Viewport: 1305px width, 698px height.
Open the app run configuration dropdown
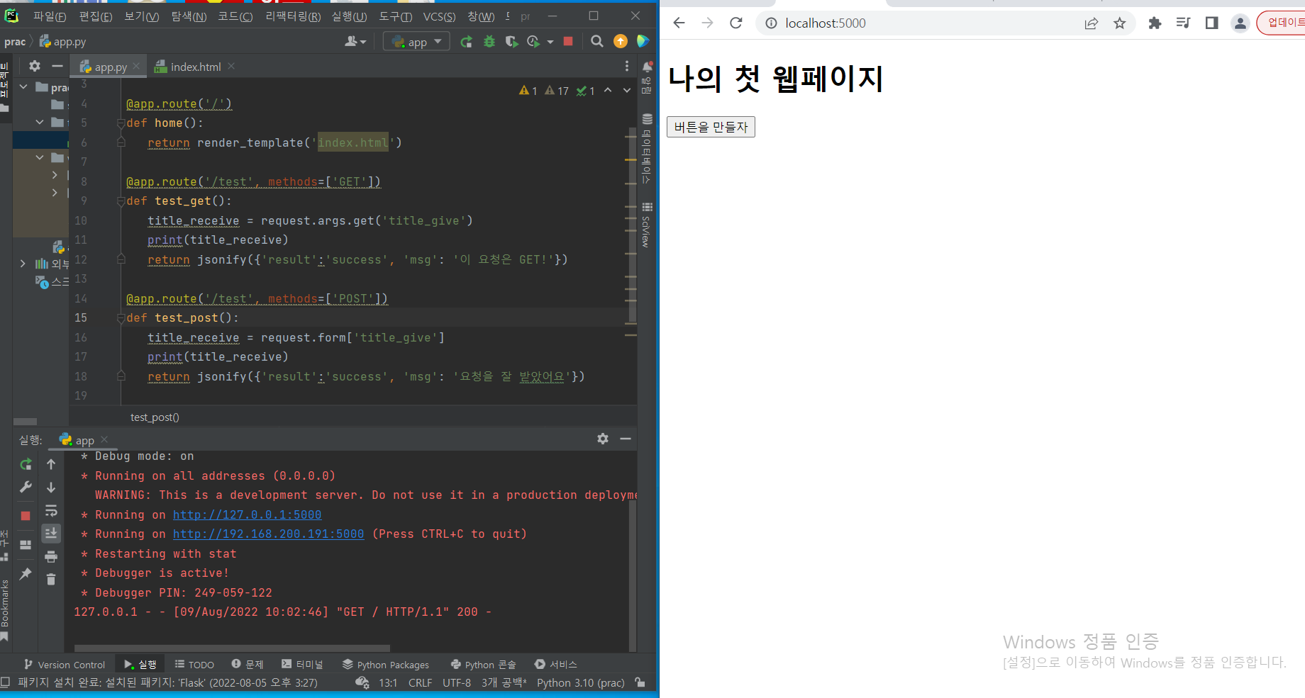[416, 42]
